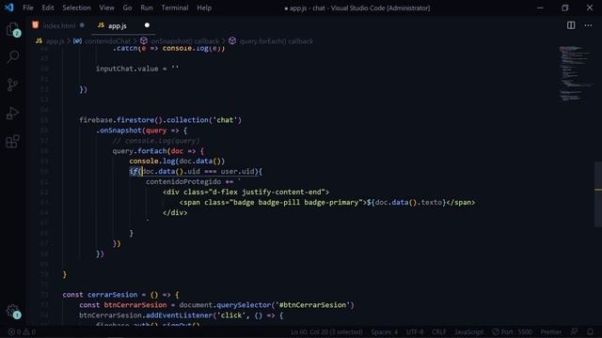The image size is (602, 338).
Task: Click JavaScript language mode selector
Action: [x=468, y=331]
